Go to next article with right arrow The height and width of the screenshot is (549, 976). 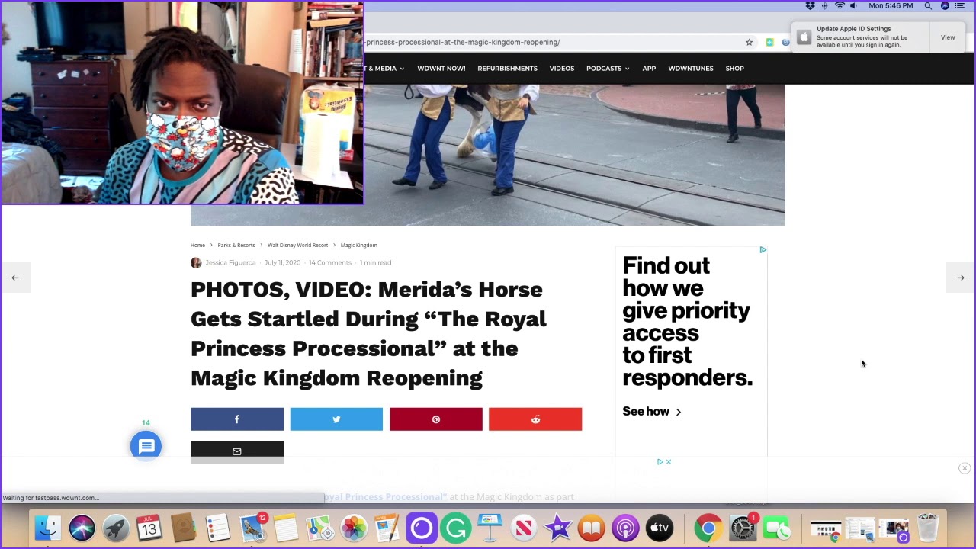[x=961, y=278]
